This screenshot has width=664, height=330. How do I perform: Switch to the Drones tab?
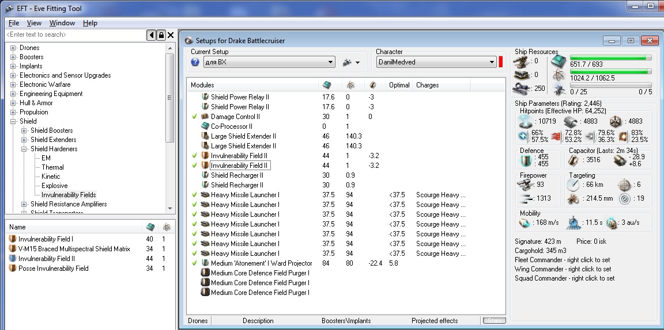click(x=198, y=321)
